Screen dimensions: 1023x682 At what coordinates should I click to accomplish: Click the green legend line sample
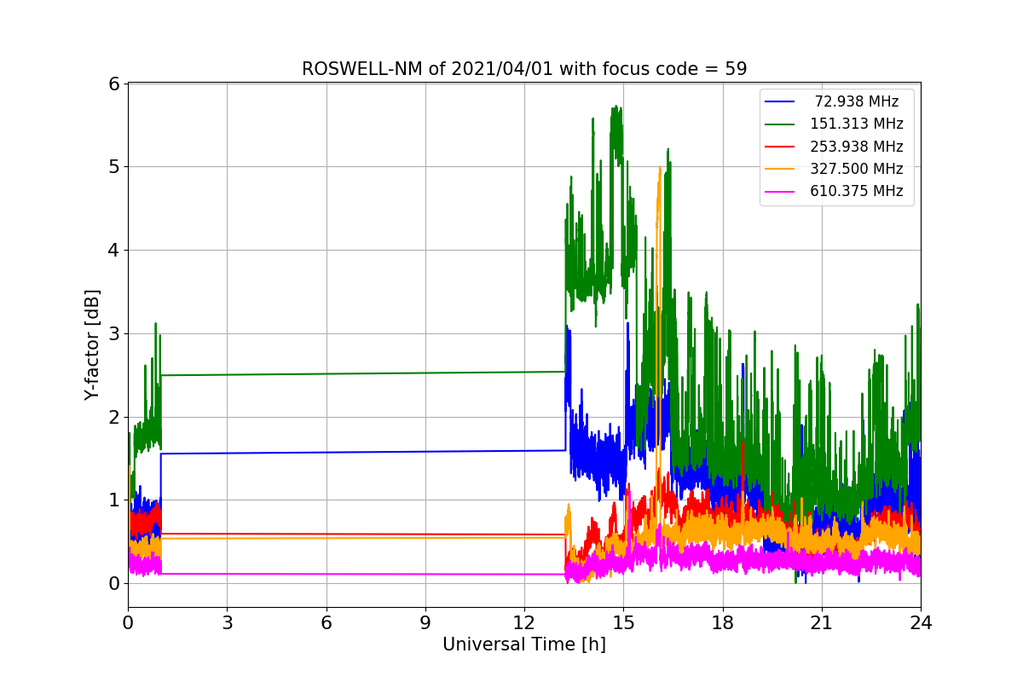point(781,124)
